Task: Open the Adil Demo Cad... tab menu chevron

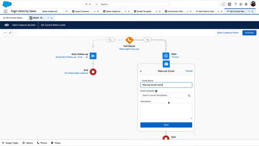Action: pos(218,11)
